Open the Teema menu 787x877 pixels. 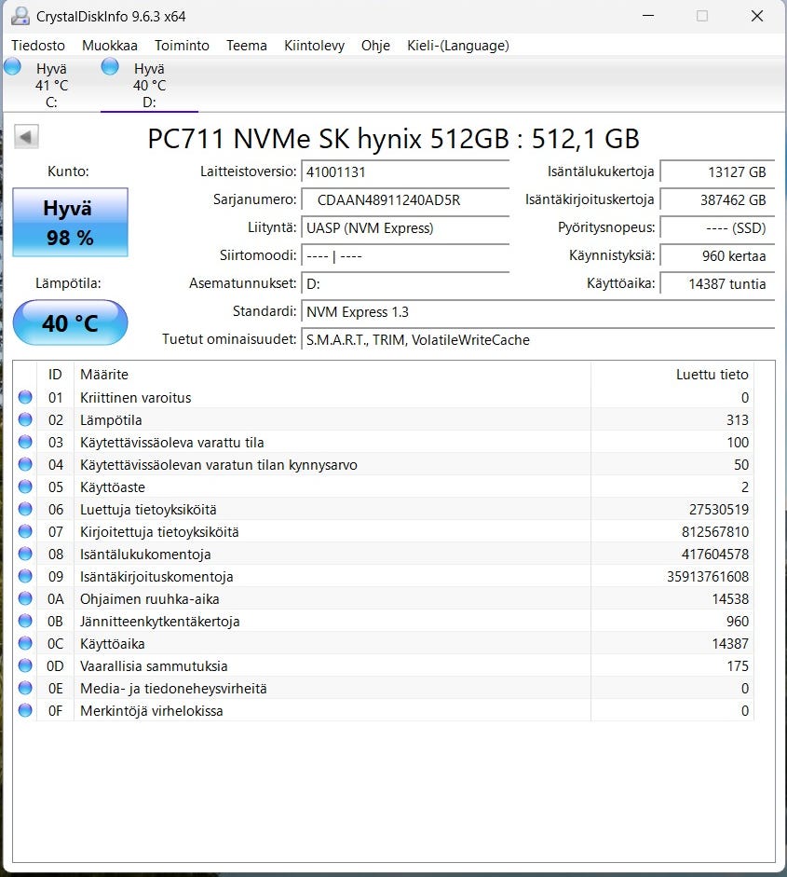247,46
